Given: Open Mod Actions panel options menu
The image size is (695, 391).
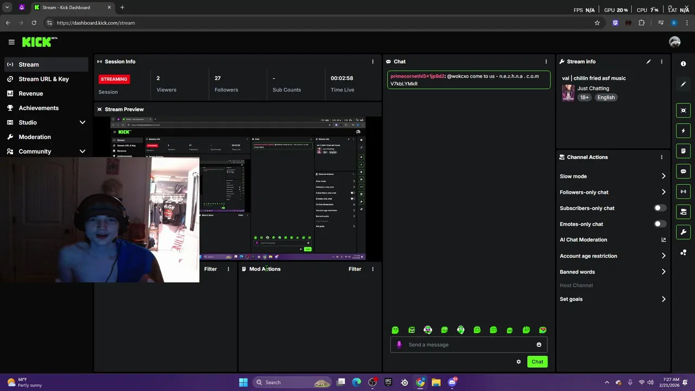Looking at the screenshot, I should pyautogui.click(x=372, y=269).
